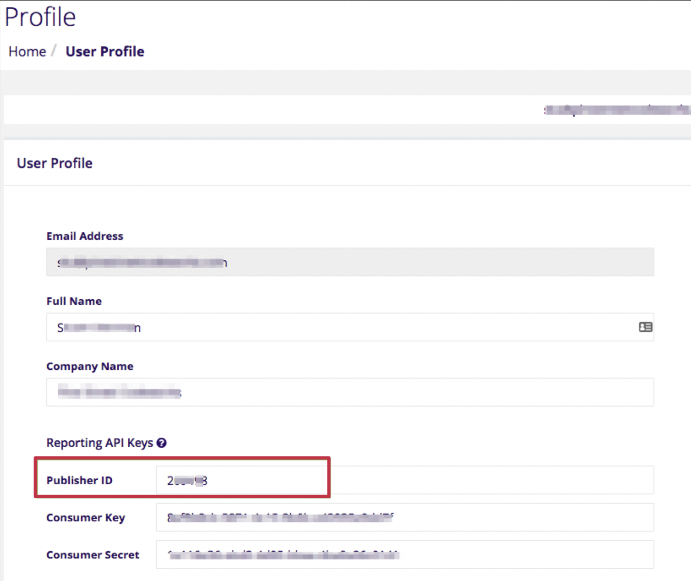Select the contact card icon in the name field
Viewport: 691px width, 581px height.
pos(645,327)
